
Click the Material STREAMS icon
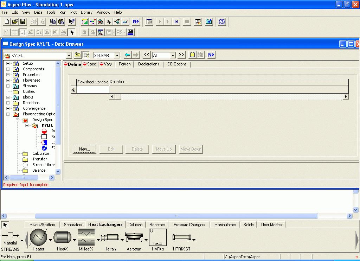(10, 235)
